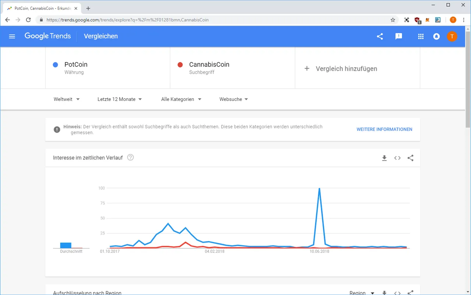
Task: Select the PotCoin, CannabisCoin browser tab
Action: tap(42, 8)
